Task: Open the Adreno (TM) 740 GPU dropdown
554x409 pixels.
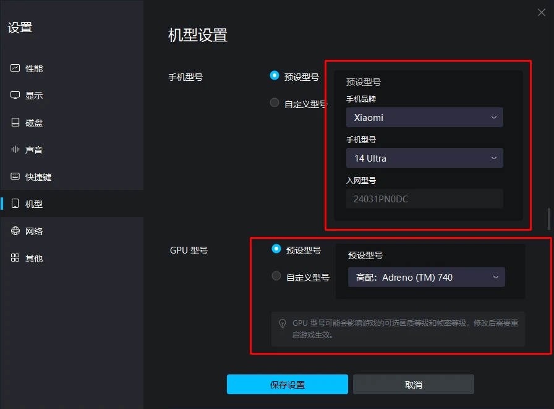Action: [x=426, y=277]
